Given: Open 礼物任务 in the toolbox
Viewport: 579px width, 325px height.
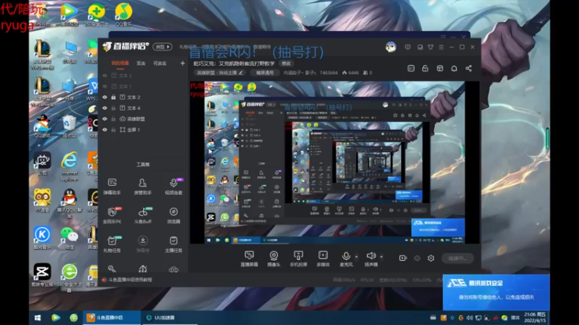Looking at the screenshot, I should (x=112, y=244).
